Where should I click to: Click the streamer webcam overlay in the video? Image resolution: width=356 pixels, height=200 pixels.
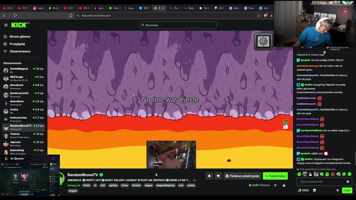tap(171, 154)
